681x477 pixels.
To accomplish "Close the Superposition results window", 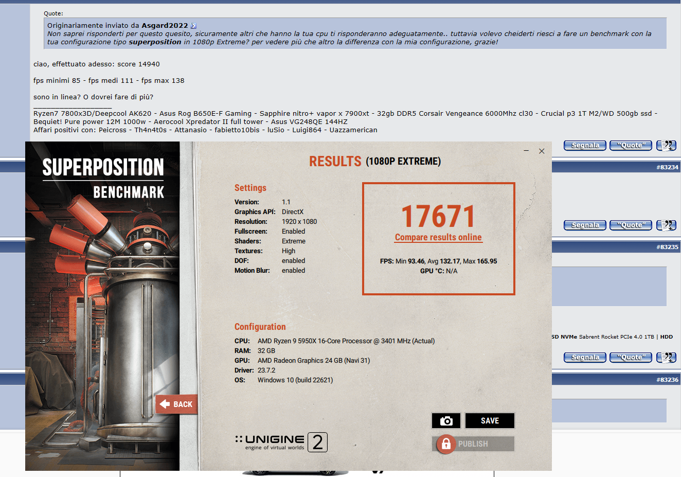I will tap(542, 151).
